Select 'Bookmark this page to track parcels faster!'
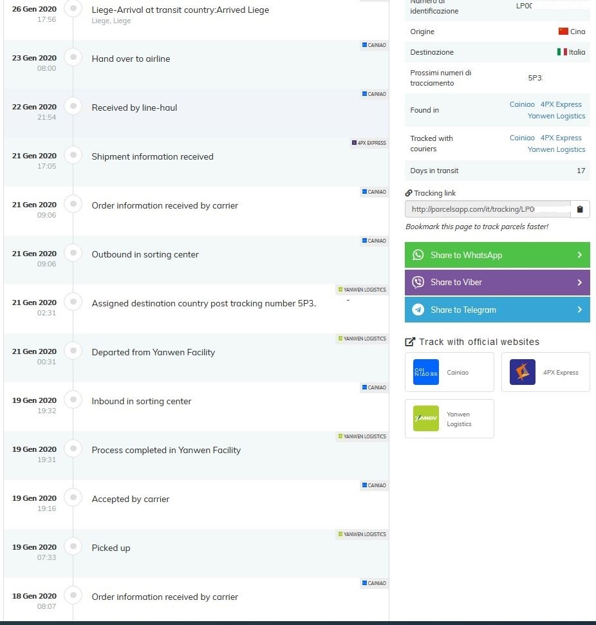Screen dimensions: 596x625 [x=477, y=227]
